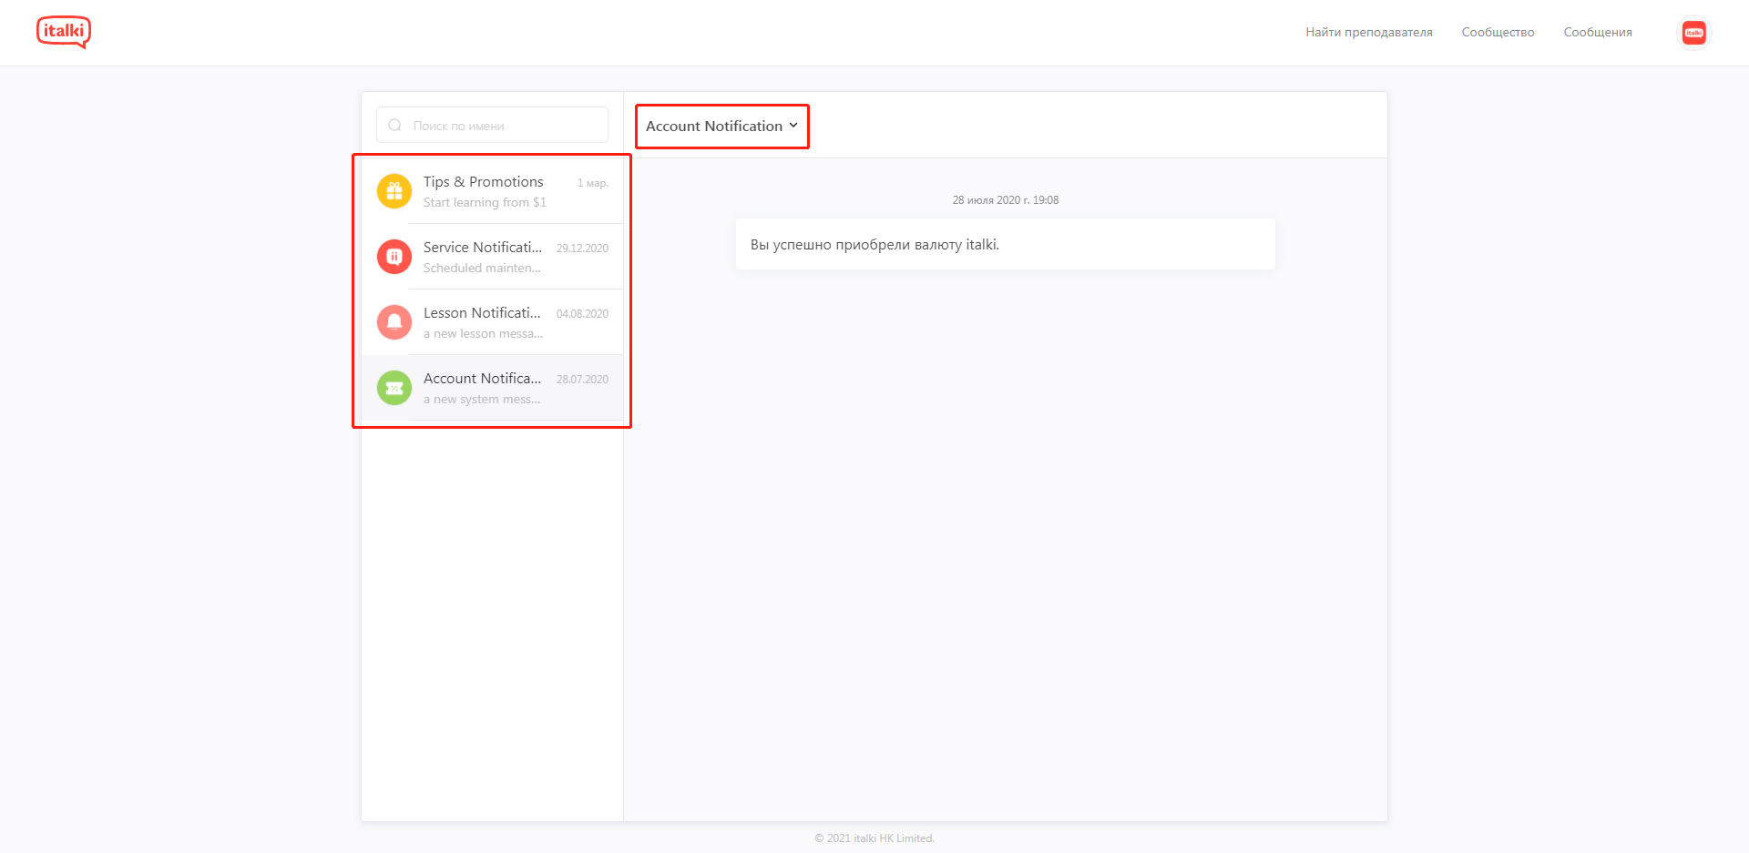Image resolution: width=1749 pixels, height=853 pixels.
Task: Expand the Account Notification header chevron
Action: [793, 126]
